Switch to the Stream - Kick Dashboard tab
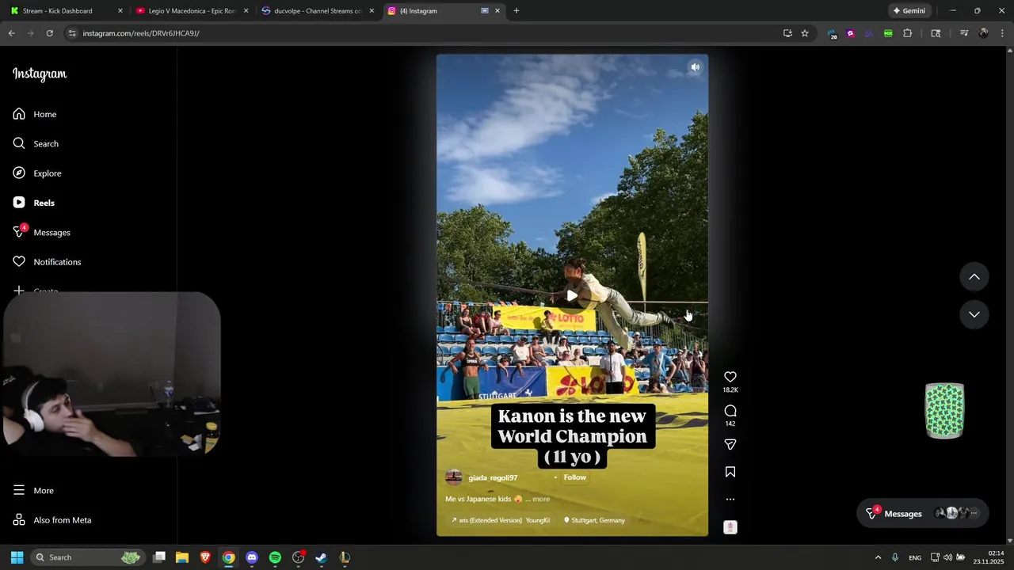 tap(66, 11)
